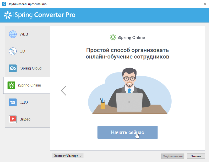Go to the previous slide with the left arrow
209x162 pixels.
tap(64, 90)
